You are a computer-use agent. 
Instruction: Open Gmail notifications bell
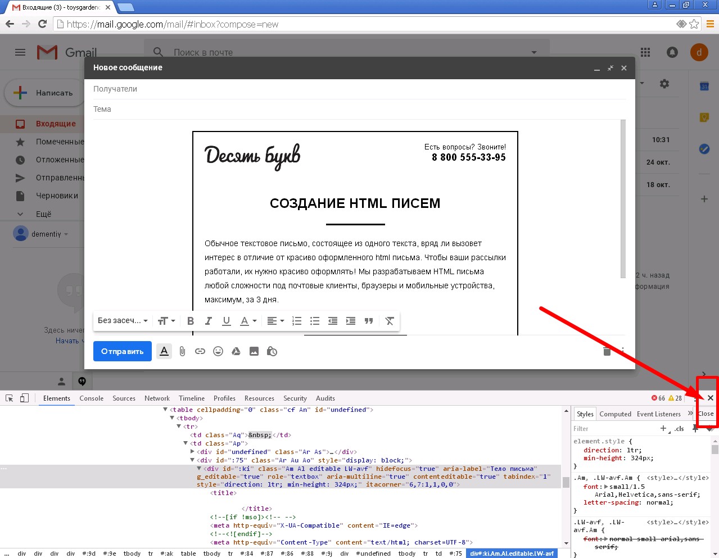tap(672, 52)
